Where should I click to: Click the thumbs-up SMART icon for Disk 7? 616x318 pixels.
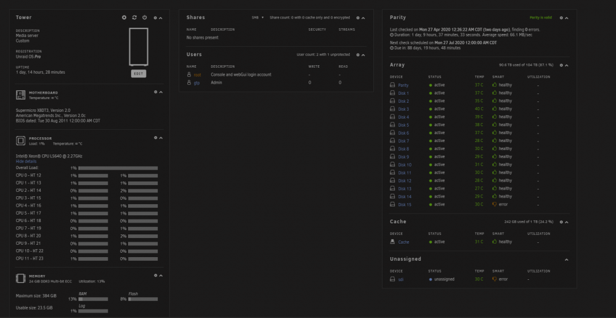click(495, 141)
